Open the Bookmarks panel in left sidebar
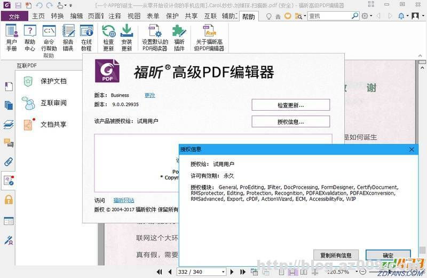This screenshot has height=278, width=427. pos(9,87)
